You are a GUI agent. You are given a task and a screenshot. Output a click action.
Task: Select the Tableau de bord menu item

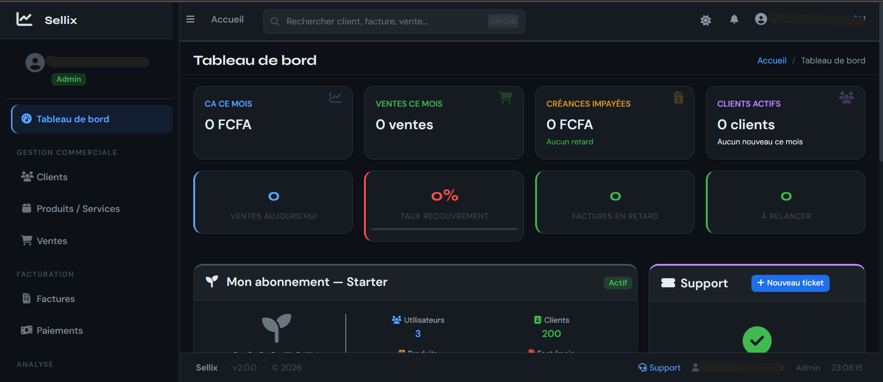tap(92, 119)
